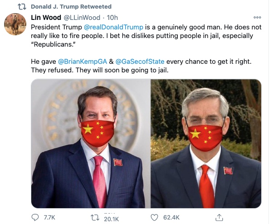Open the @BrianKempGA mention link
Viewport: 273px width, 224px height.
(83, 62)
